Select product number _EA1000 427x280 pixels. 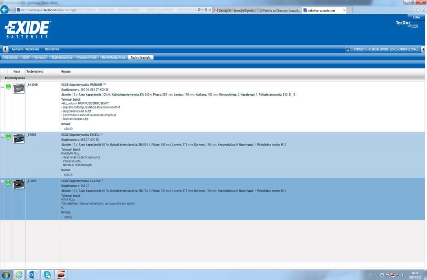(x=32, y=85)
